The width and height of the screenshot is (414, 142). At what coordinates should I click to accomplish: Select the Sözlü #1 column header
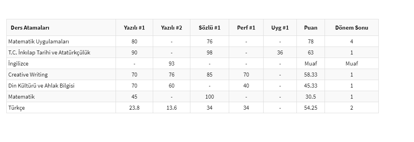[x=209, y=28]
